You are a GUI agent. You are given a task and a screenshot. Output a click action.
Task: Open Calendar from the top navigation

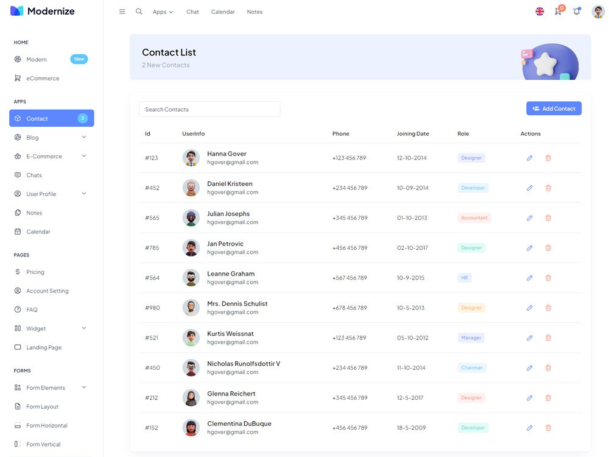(223, 12)
